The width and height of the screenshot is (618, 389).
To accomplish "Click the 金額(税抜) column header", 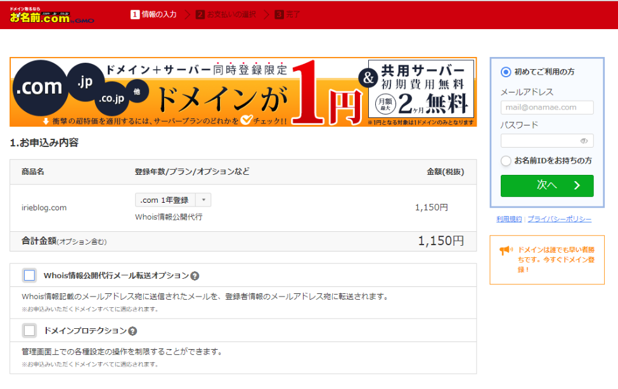I will [446, 172].
